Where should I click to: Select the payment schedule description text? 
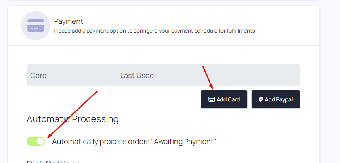pyautogui.click(x=154, y=31)
